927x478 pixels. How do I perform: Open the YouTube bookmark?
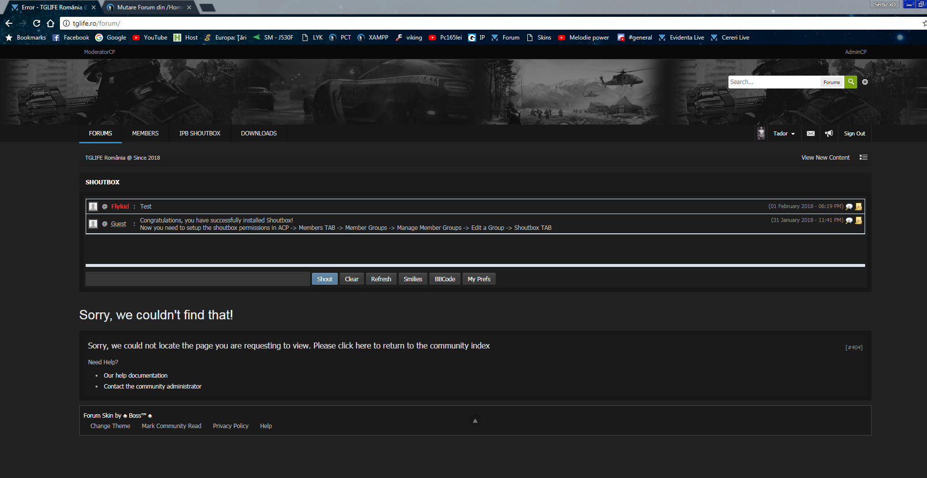coord(150,38)
